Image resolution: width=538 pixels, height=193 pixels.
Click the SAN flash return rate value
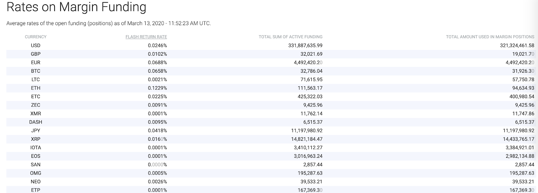coord(157,165)
